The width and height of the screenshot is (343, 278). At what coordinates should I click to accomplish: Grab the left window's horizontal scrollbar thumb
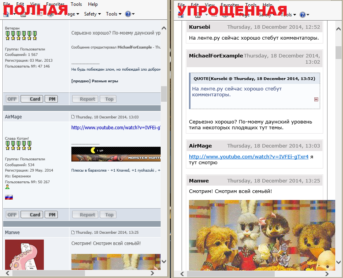(x=49, y=273)
